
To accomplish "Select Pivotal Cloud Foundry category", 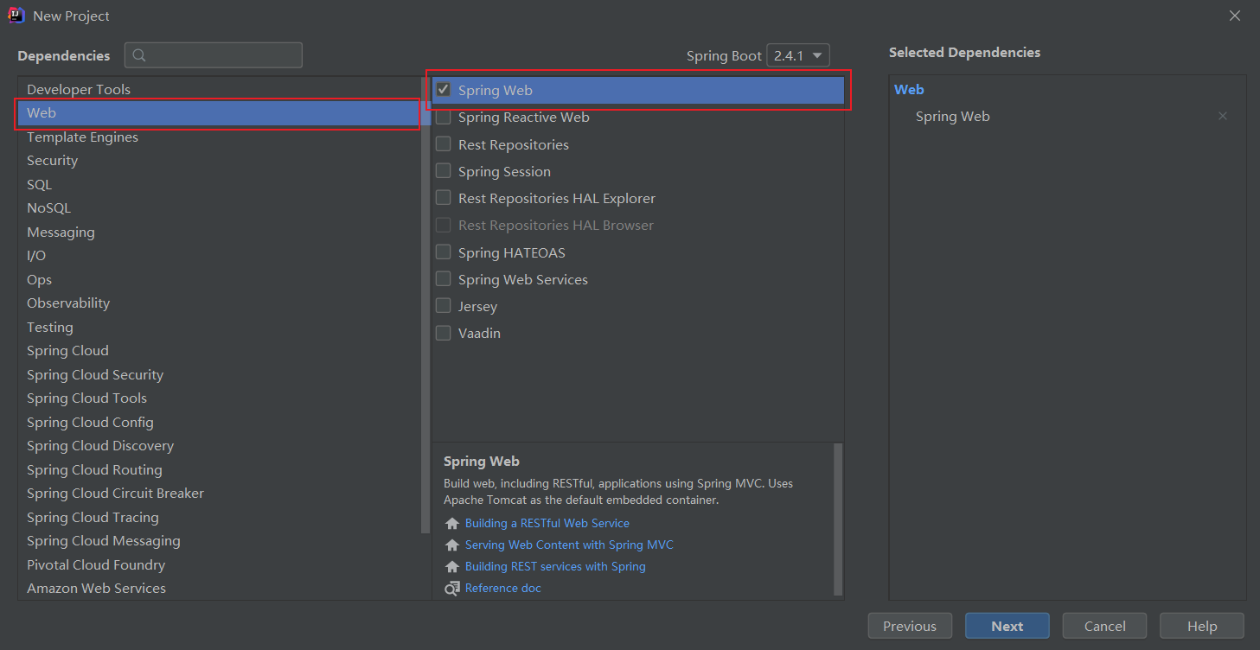I will [219, 564].
